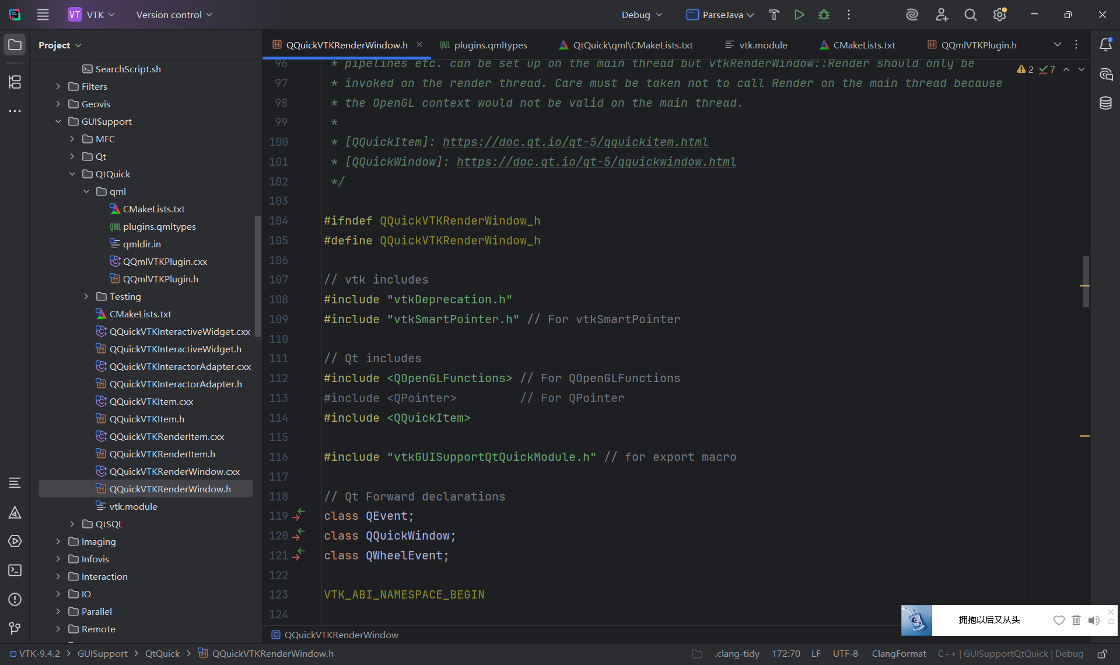Mute the video popup speaker icon
Screen dimensions: 1120x665
[1094, 621]
